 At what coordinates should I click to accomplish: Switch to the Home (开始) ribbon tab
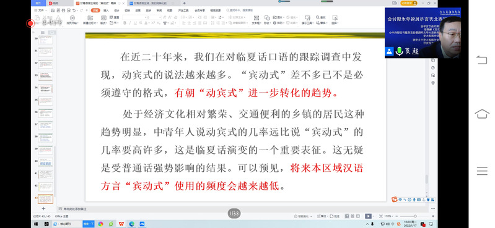95,11
